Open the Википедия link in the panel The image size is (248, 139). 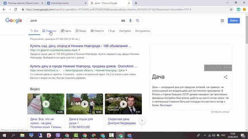click(x=166, y=105)
